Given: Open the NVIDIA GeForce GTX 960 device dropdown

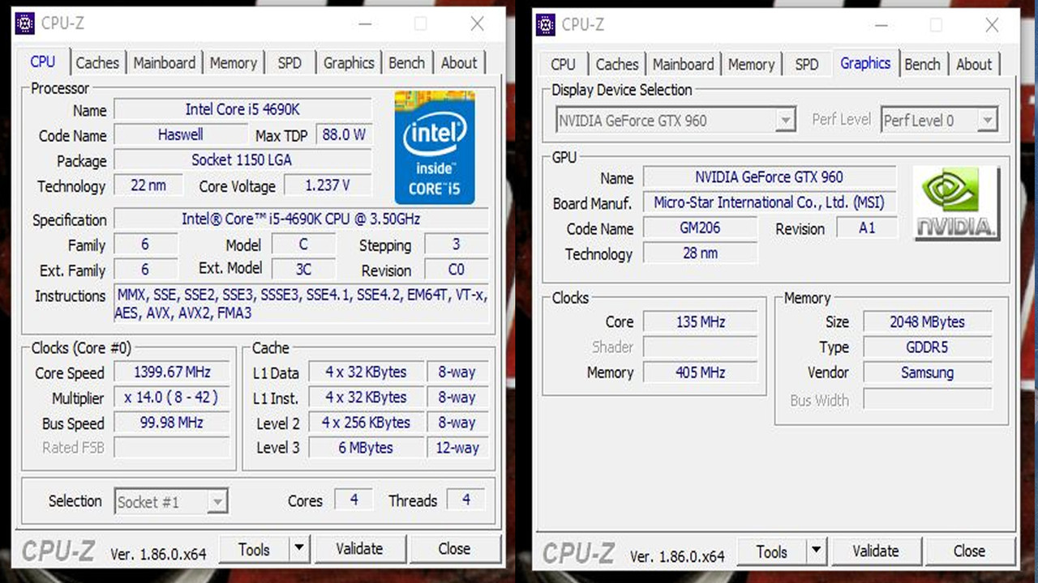Looking at the screenshot, I should [x=784, y=120].
